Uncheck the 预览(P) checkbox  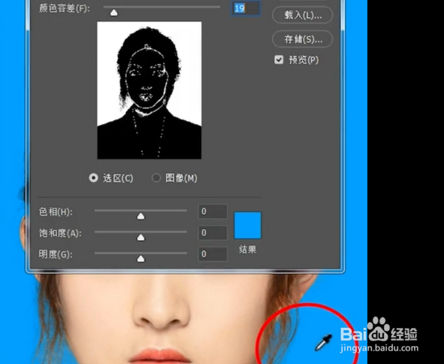[x=279, y=60]
